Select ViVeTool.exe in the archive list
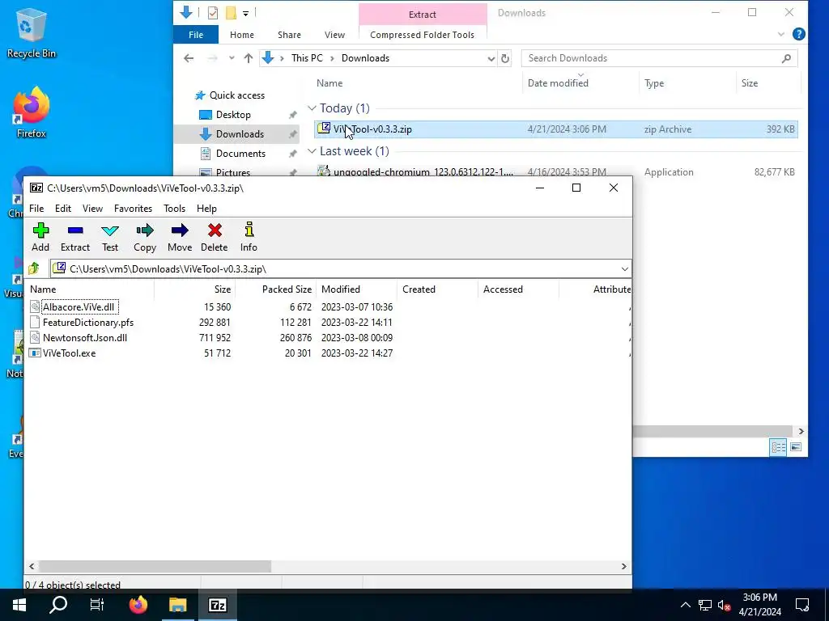Image resolution: width=829 pixels, height=621 pixels. (x=63, y=353)
